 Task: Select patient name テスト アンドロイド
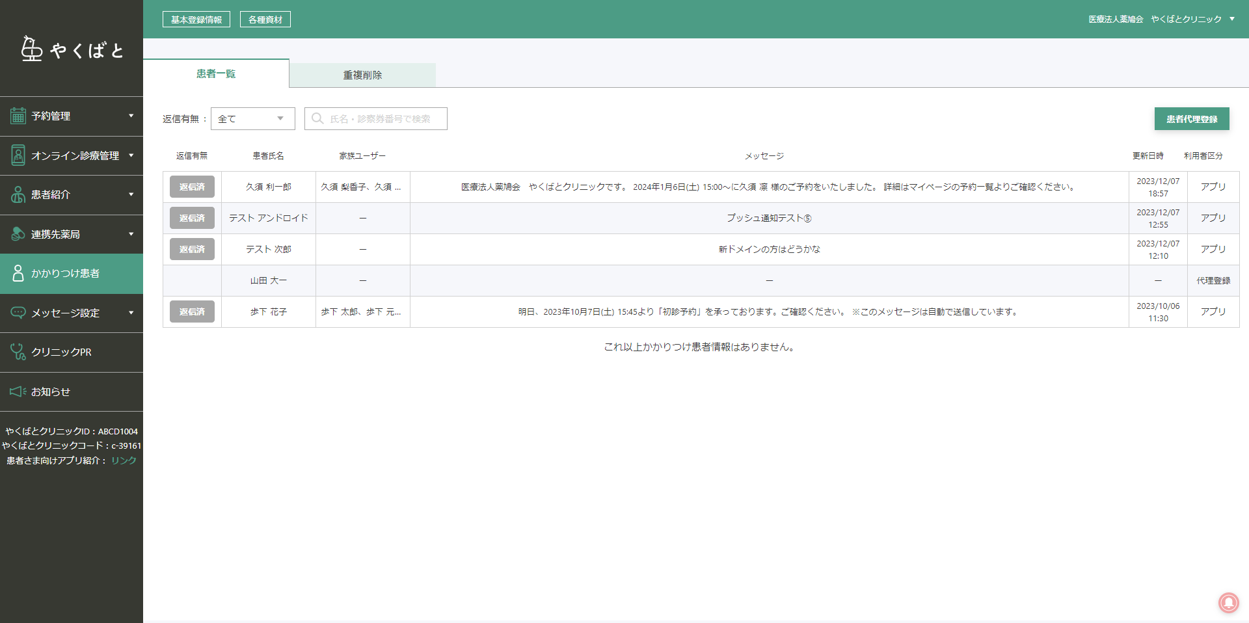(269, 218)
